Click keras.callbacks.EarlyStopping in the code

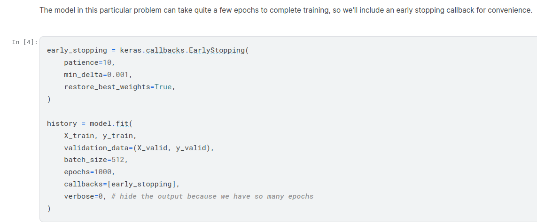point(182,50)
